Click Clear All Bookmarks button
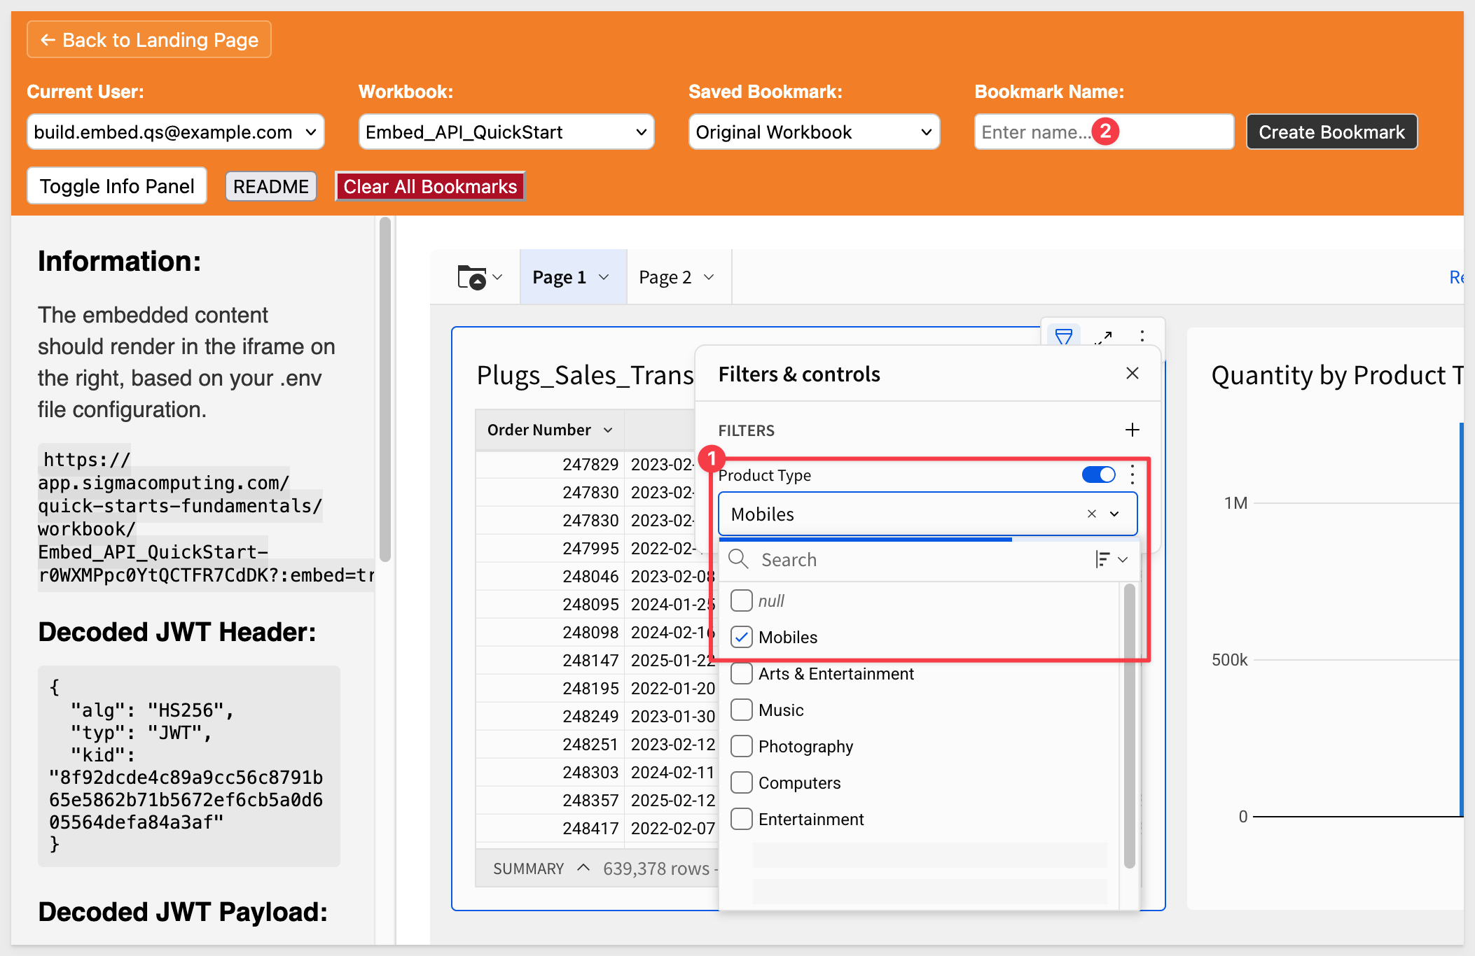Screen dimensions: 1475x956 (430, 186)
